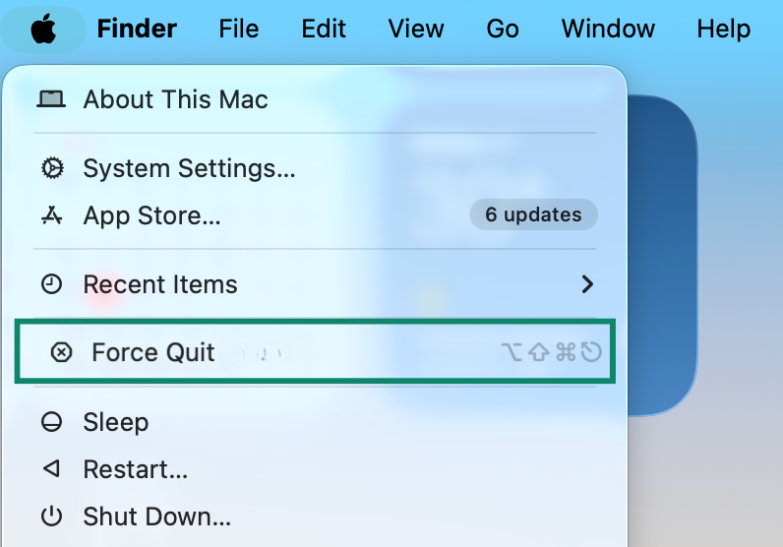This screenshot has height=547, width=783.
Task: Open the Help menu
Action: pos(724,29)
